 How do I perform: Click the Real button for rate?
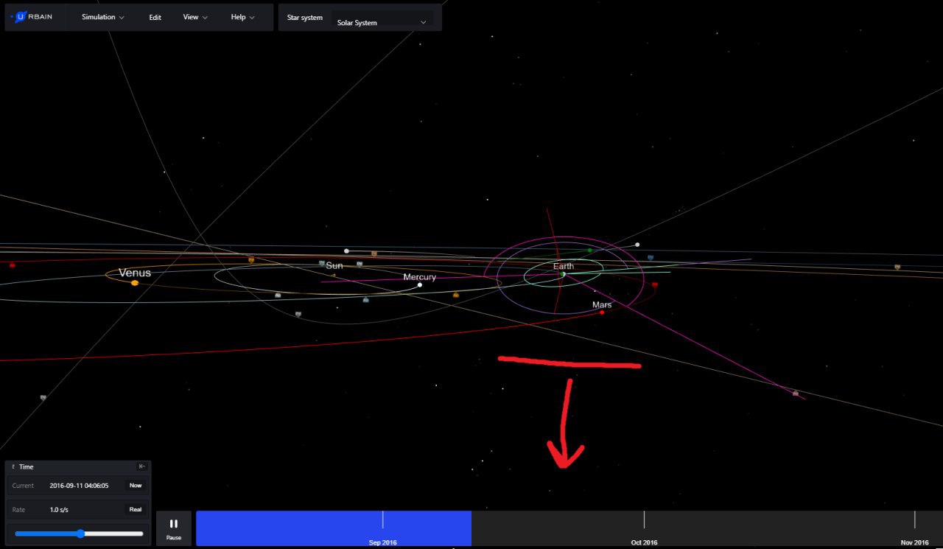(136, 509)
